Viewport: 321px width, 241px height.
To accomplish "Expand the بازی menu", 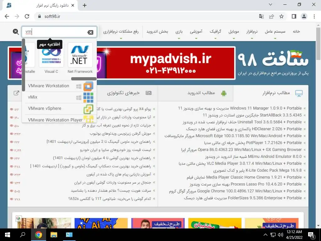I will (x=179, y=31).
